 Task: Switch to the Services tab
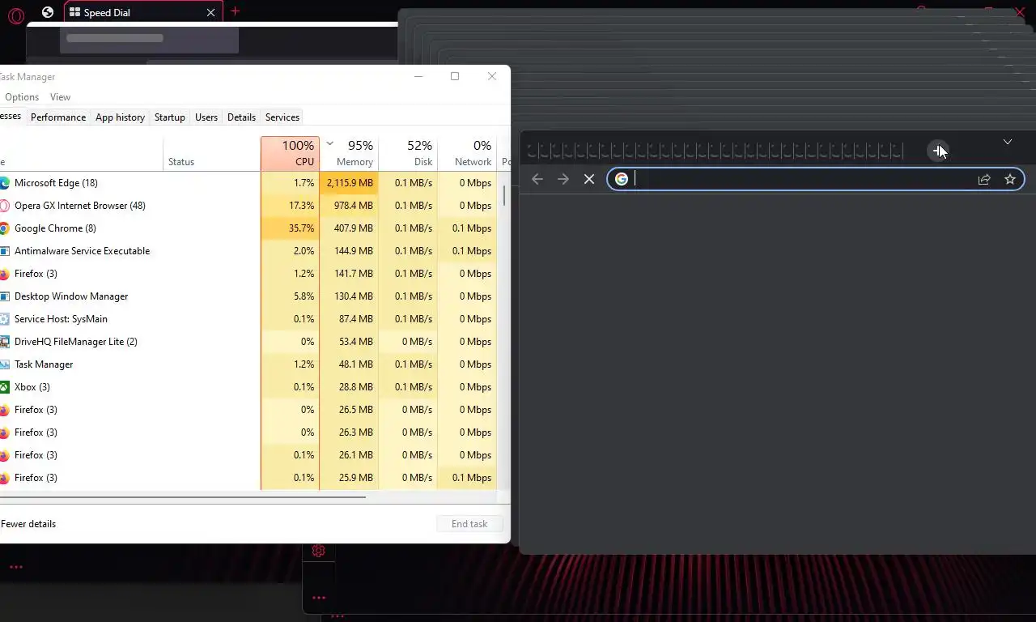click(282, 117)
